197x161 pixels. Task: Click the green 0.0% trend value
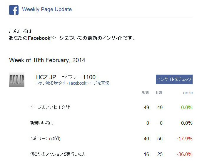(x=187, y=107)
